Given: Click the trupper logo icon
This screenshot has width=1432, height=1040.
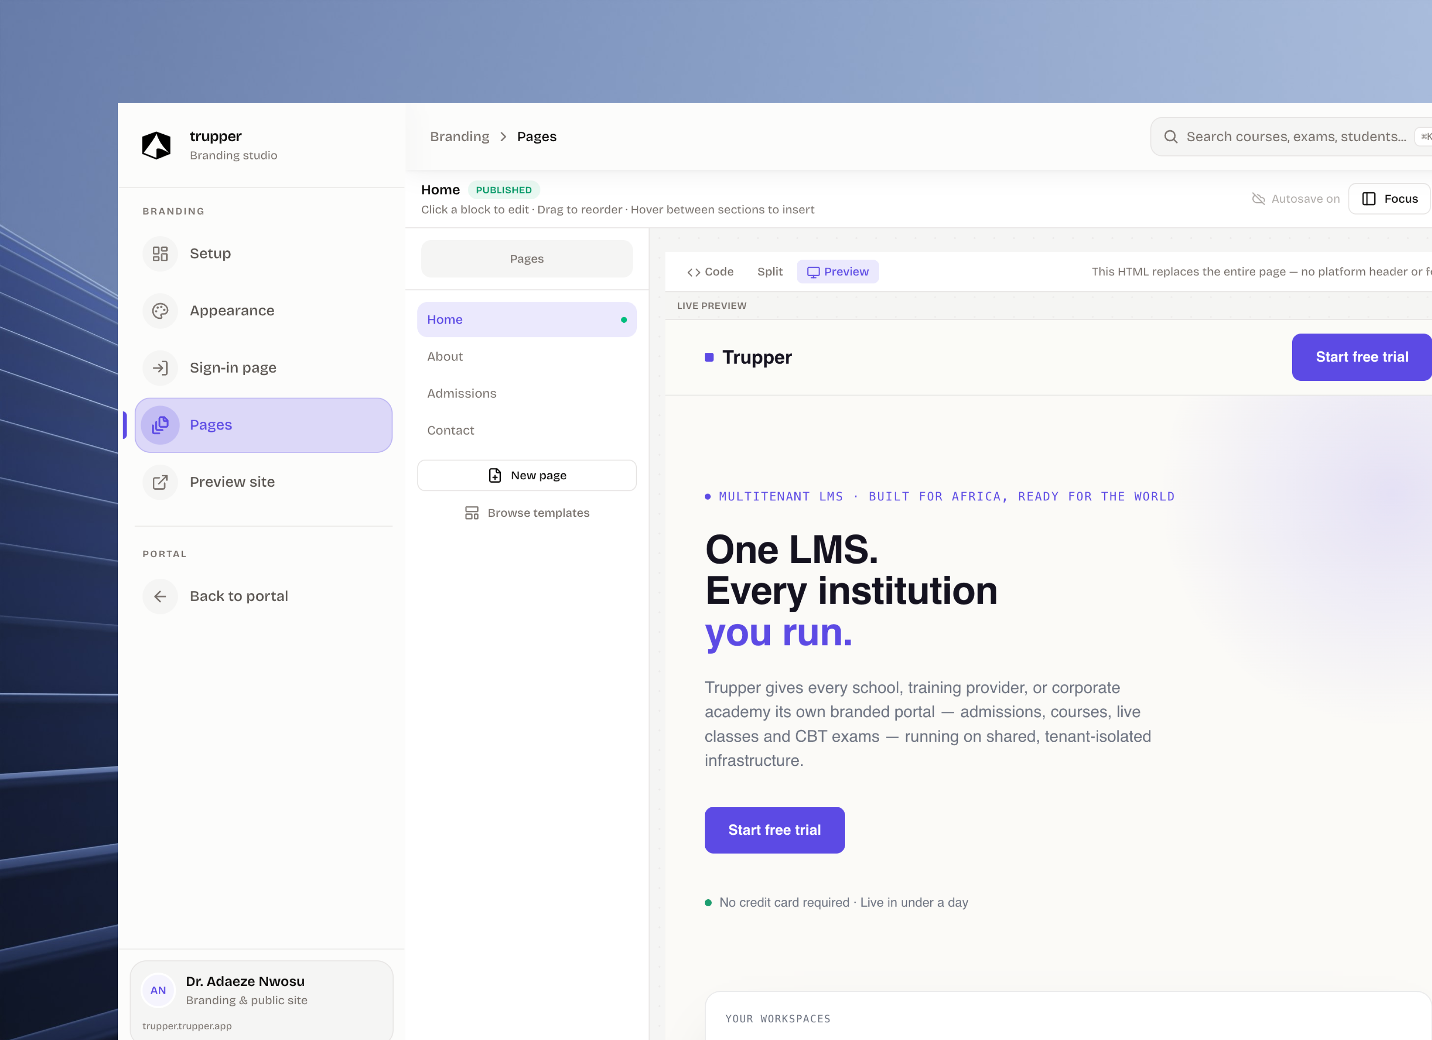Looking at the screenshot, I should tap(156, 145).
